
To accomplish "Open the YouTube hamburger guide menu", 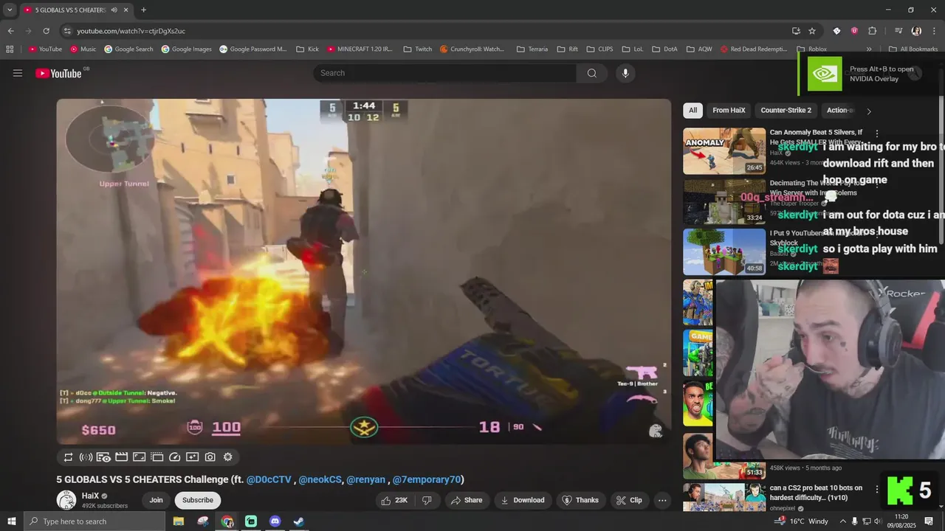I will click(x=18, y=73).
